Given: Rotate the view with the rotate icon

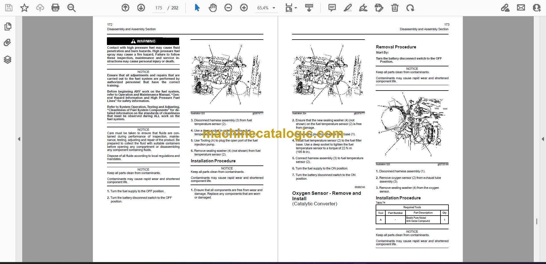Looking at the screenshot, I should pos(410,8).
